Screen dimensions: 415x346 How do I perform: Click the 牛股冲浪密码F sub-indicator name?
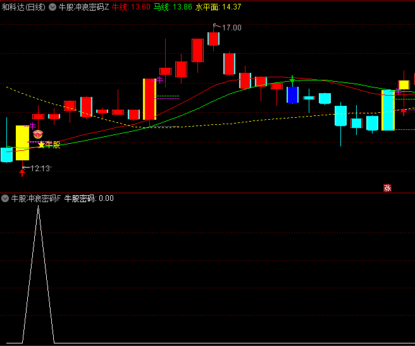(36, 198)
